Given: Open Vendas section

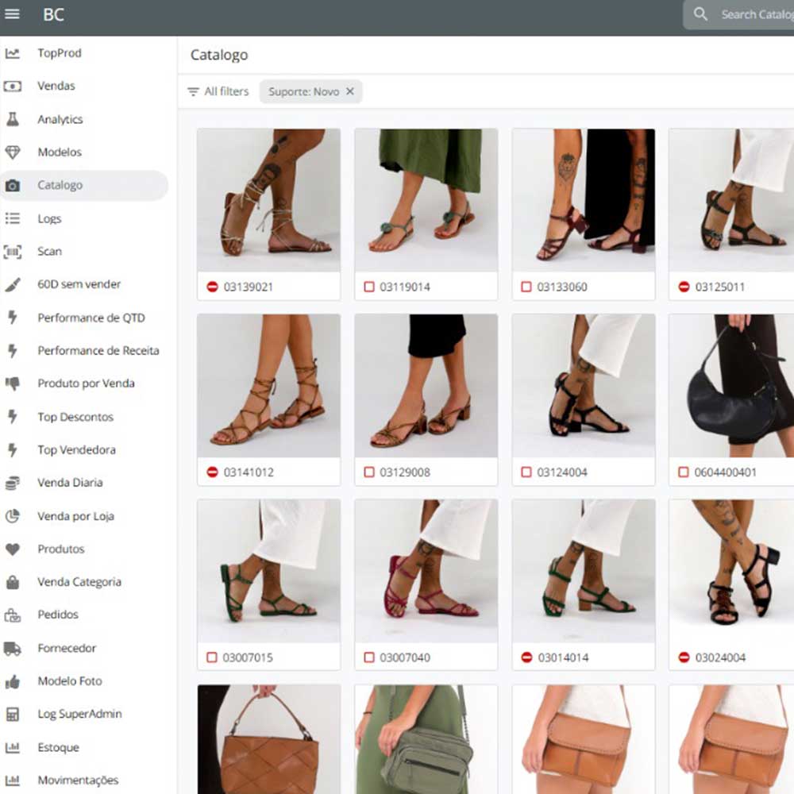Looking at the screenshot, I should pyautogui.click(x=56, y=86).
